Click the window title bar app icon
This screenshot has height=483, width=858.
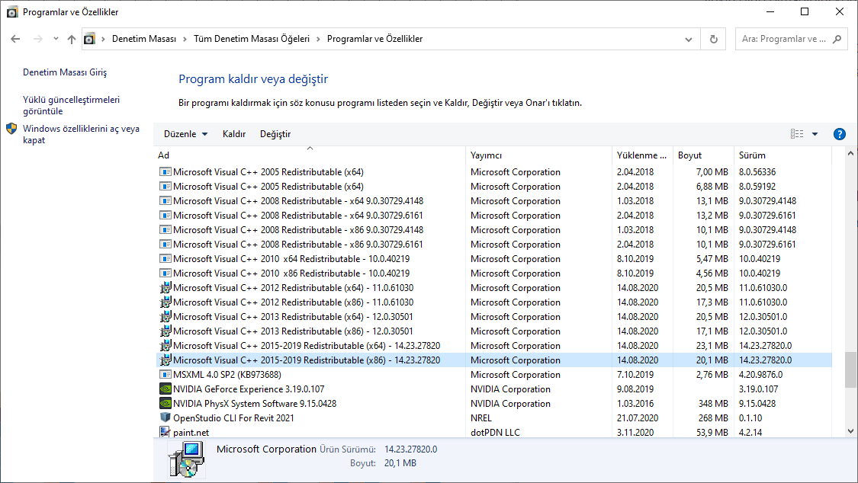(11, 11)
